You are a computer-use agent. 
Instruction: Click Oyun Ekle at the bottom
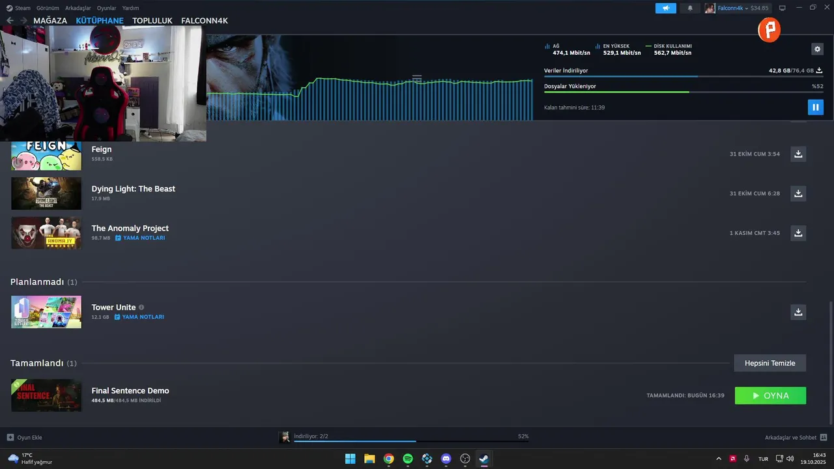pos(25,437)
